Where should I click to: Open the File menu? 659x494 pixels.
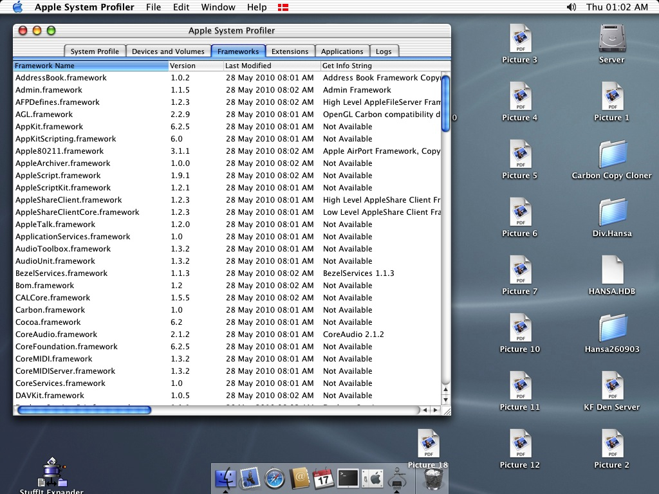coord(153,7)
